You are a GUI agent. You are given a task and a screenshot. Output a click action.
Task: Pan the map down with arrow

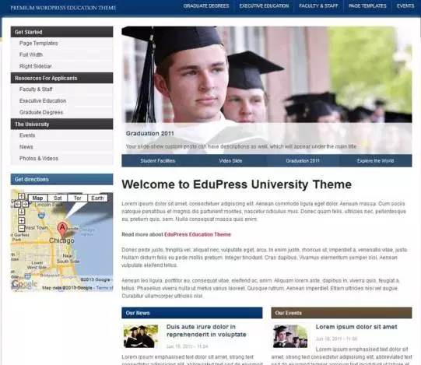click(22, 212)
